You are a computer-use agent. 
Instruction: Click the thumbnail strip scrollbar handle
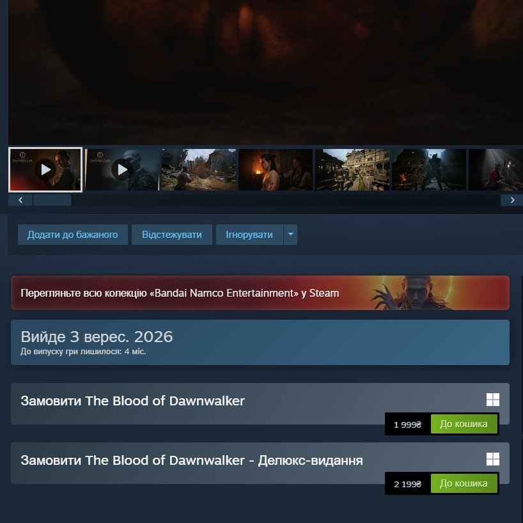[x=52, y=200]
